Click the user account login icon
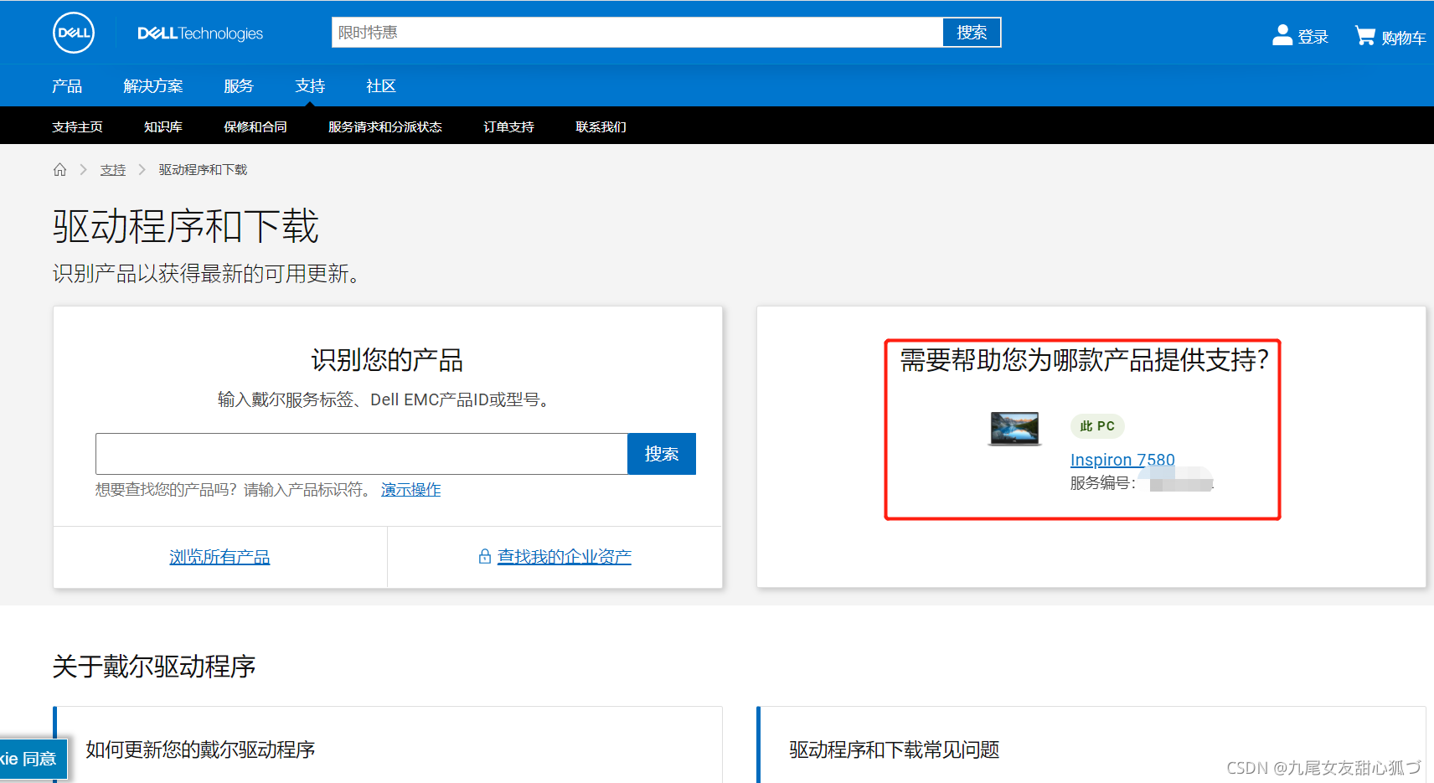 pyautogui.click(x=1282, y=34)
